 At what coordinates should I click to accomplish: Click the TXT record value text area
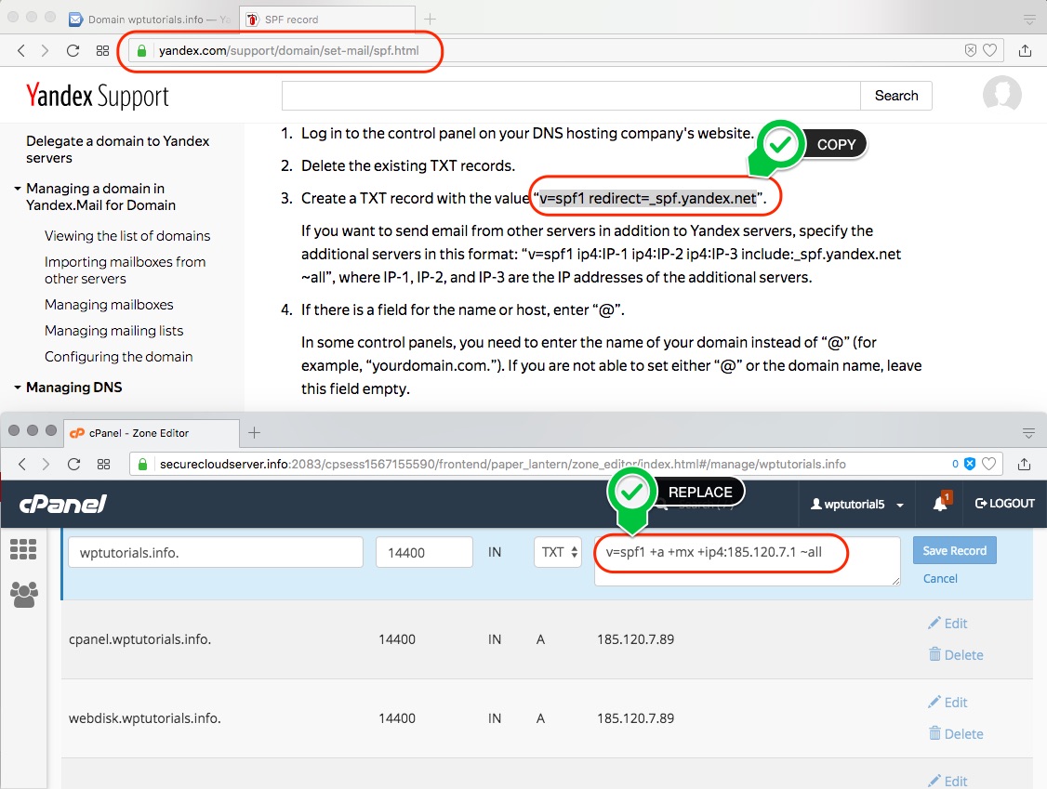748,560
